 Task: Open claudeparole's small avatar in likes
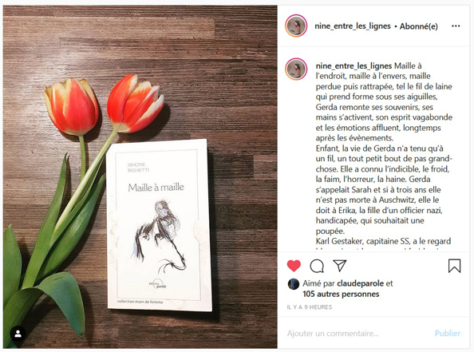(293, 284)
